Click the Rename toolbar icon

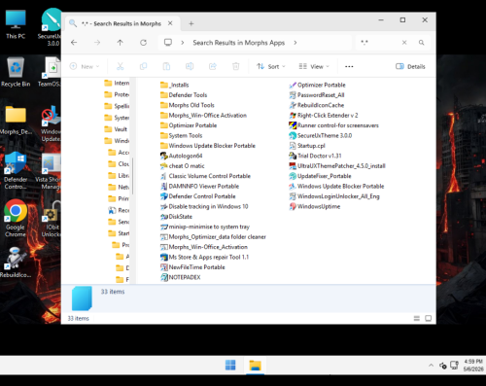pos(190,66)
